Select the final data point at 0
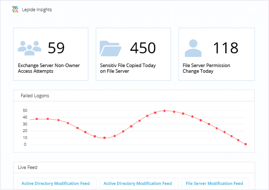The image size is (269, 190). coord(246,144)
